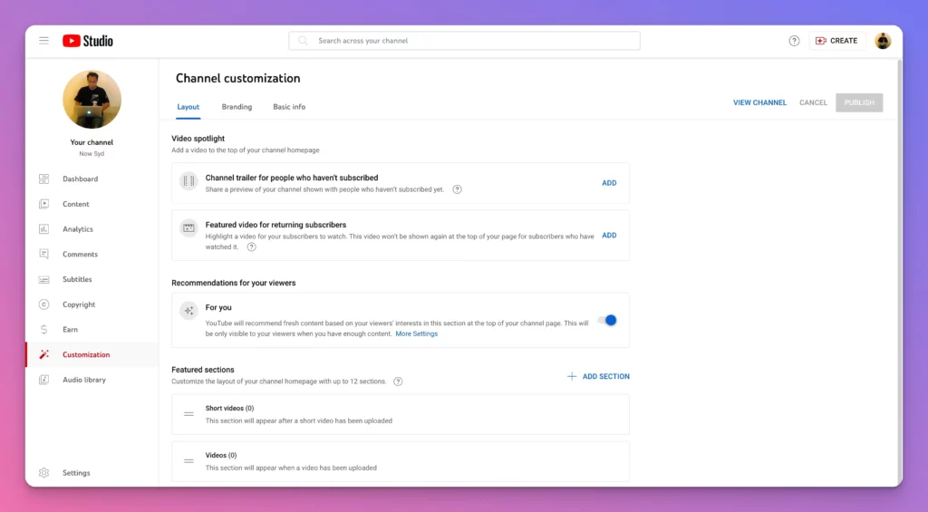Click ADD SECTION button
The height and width of the screenshot is (512, 928).
(598, 376)
